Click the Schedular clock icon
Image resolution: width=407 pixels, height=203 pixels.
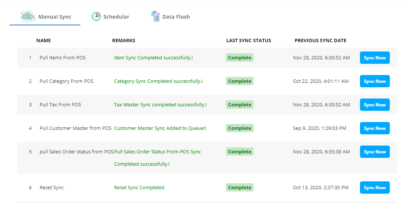(x=96, y=16)
